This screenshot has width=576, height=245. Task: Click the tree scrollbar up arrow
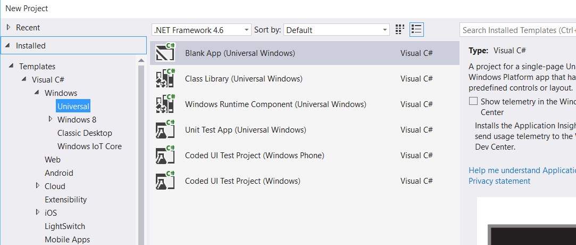coord(141,60)
